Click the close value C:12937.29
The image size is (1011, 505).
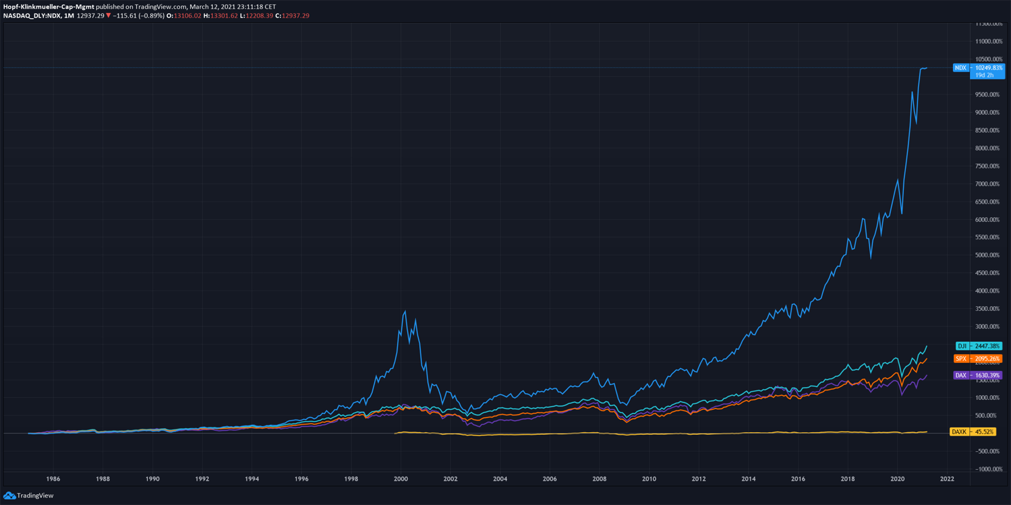292,16
